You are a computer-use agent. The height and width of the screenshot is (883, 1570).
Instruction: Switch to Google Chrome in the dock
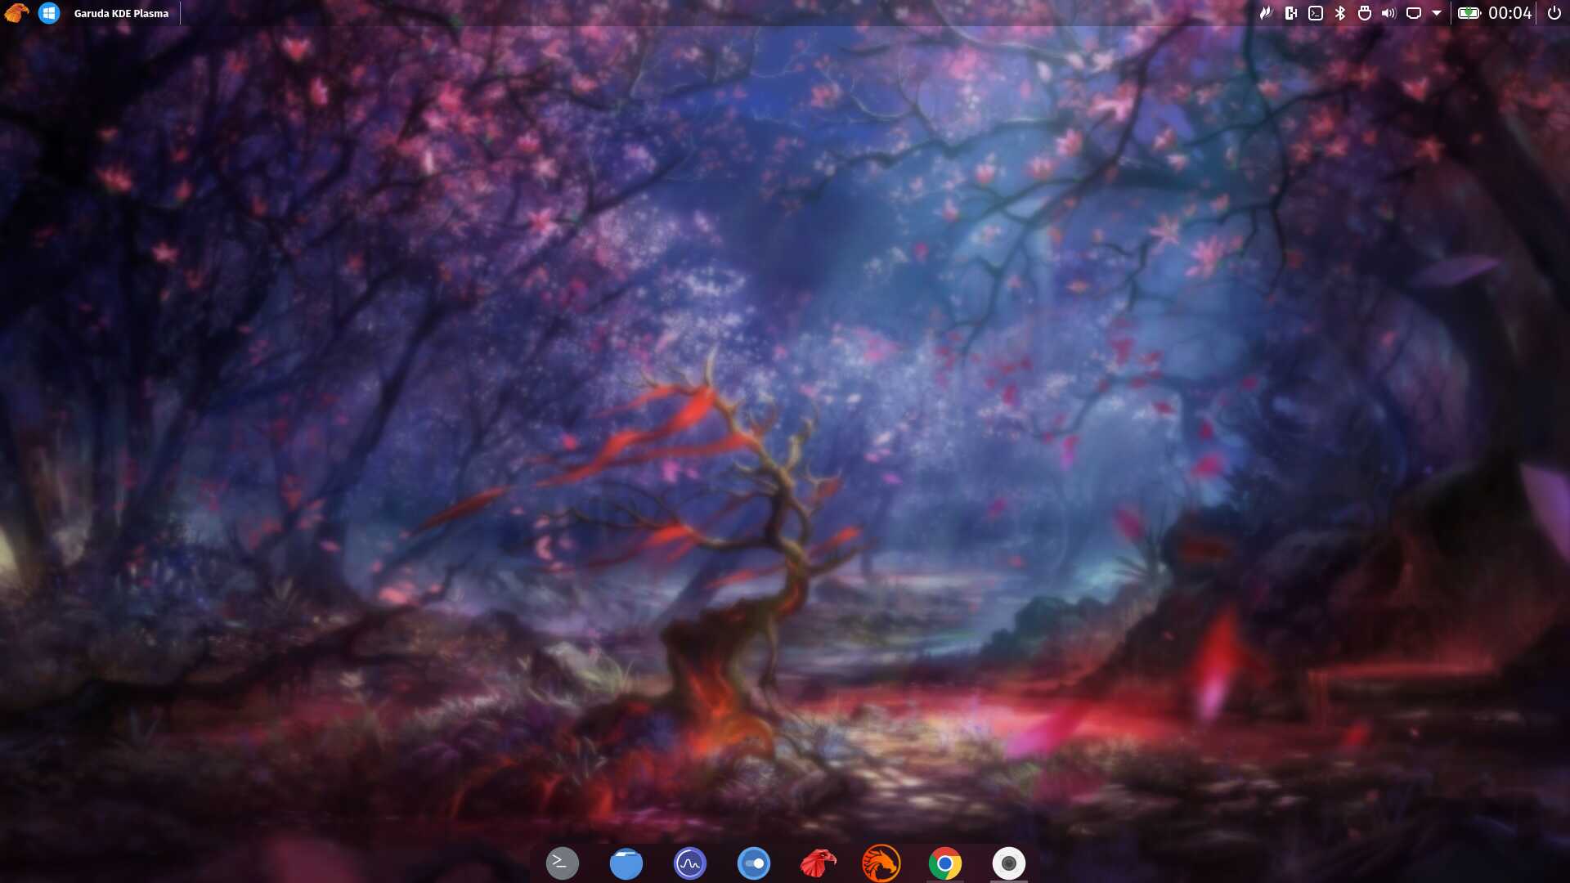(945, 863)
